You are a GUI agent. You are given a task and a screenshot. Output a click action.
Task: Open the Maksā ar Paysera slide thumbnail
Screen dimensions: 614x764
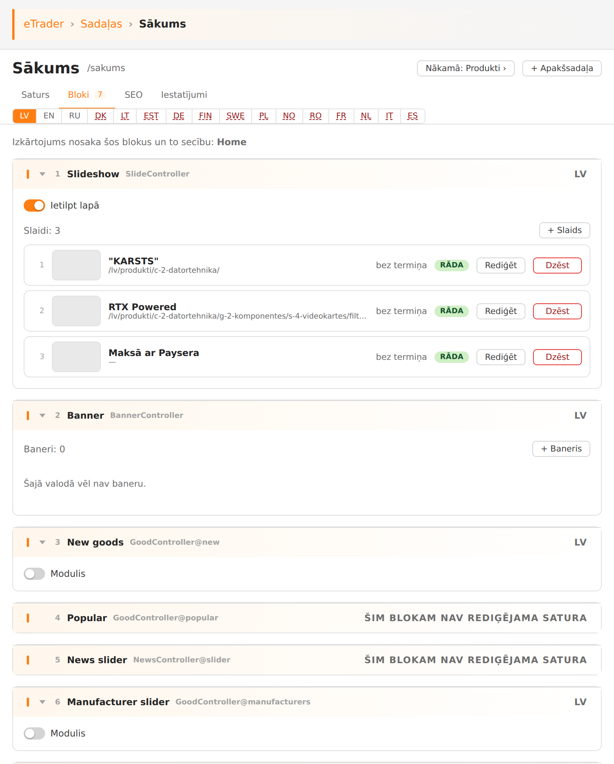[76, 357]
